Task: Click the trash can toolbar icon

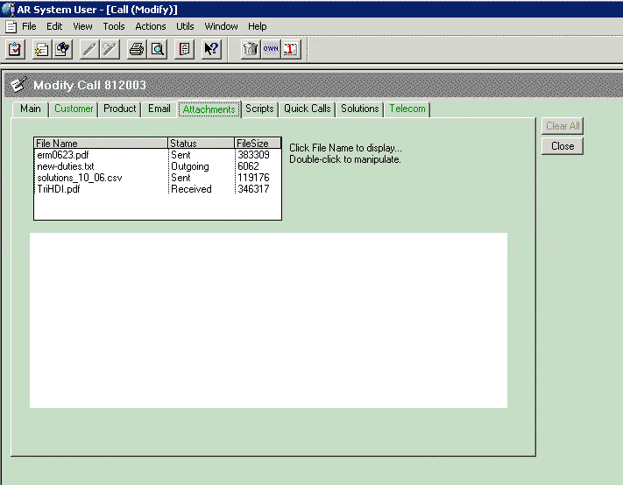Action: pos(251,50)
